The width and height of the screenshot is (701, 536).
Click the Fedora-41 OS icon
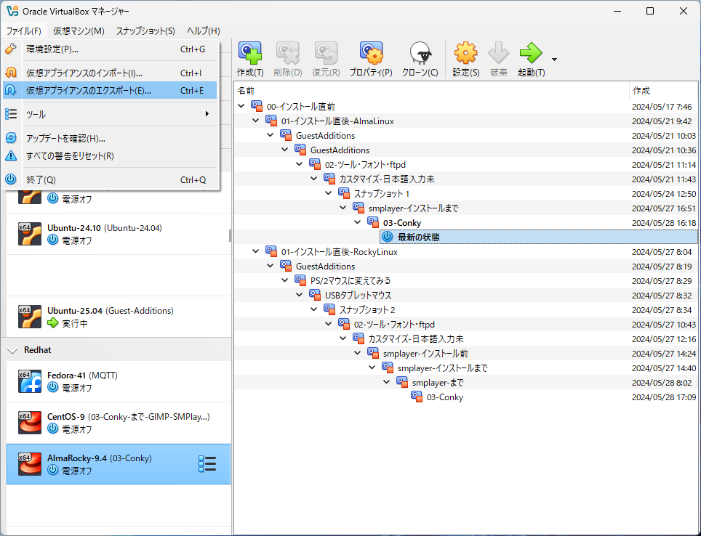coord(30,381)
